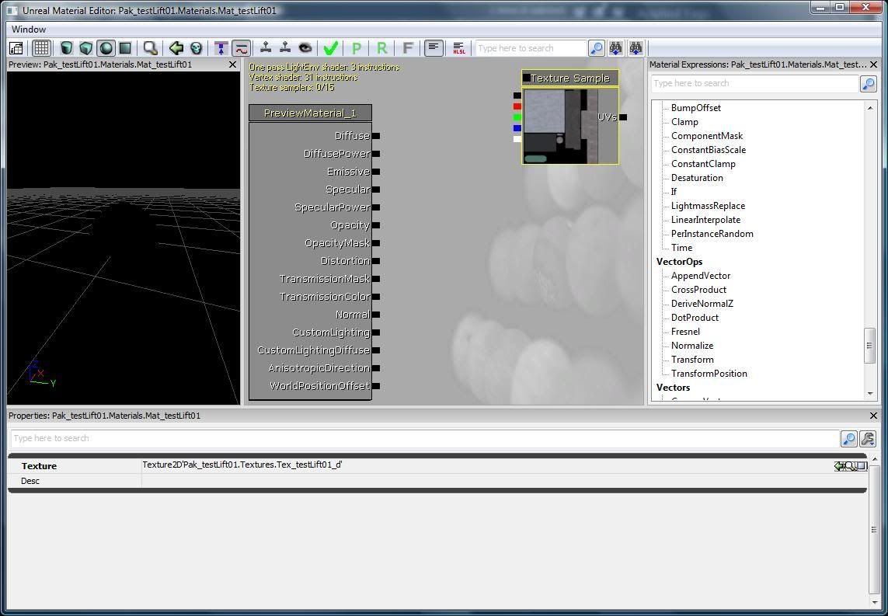
Task: Click the second stamp icon in toolbar
Action: (x=285, y=48)
